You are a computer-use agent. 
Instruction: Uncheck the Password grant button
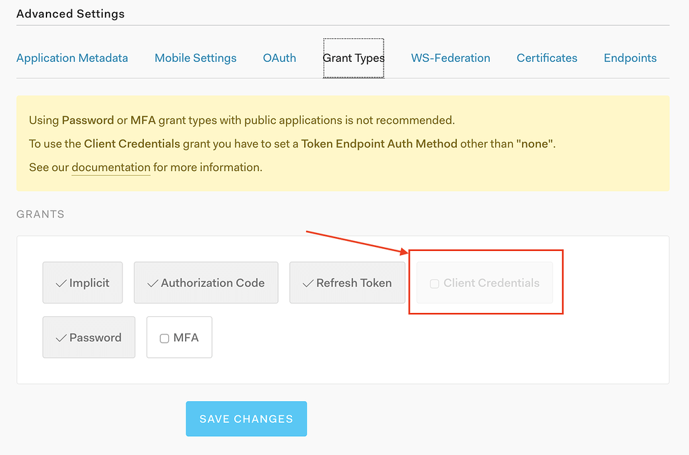[x=88, y=337]
